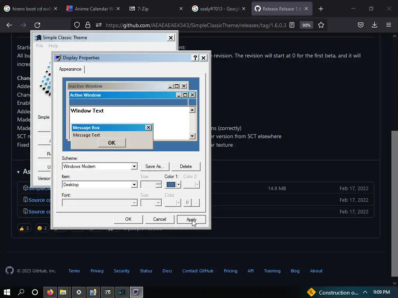Click the OK button in Display Properties
This screenshot has height=298, width=398.
128,219
